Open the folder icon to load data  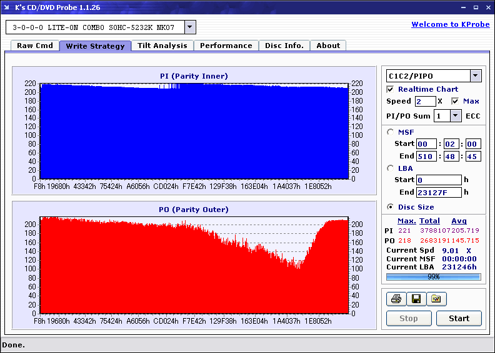pos(436,299)
